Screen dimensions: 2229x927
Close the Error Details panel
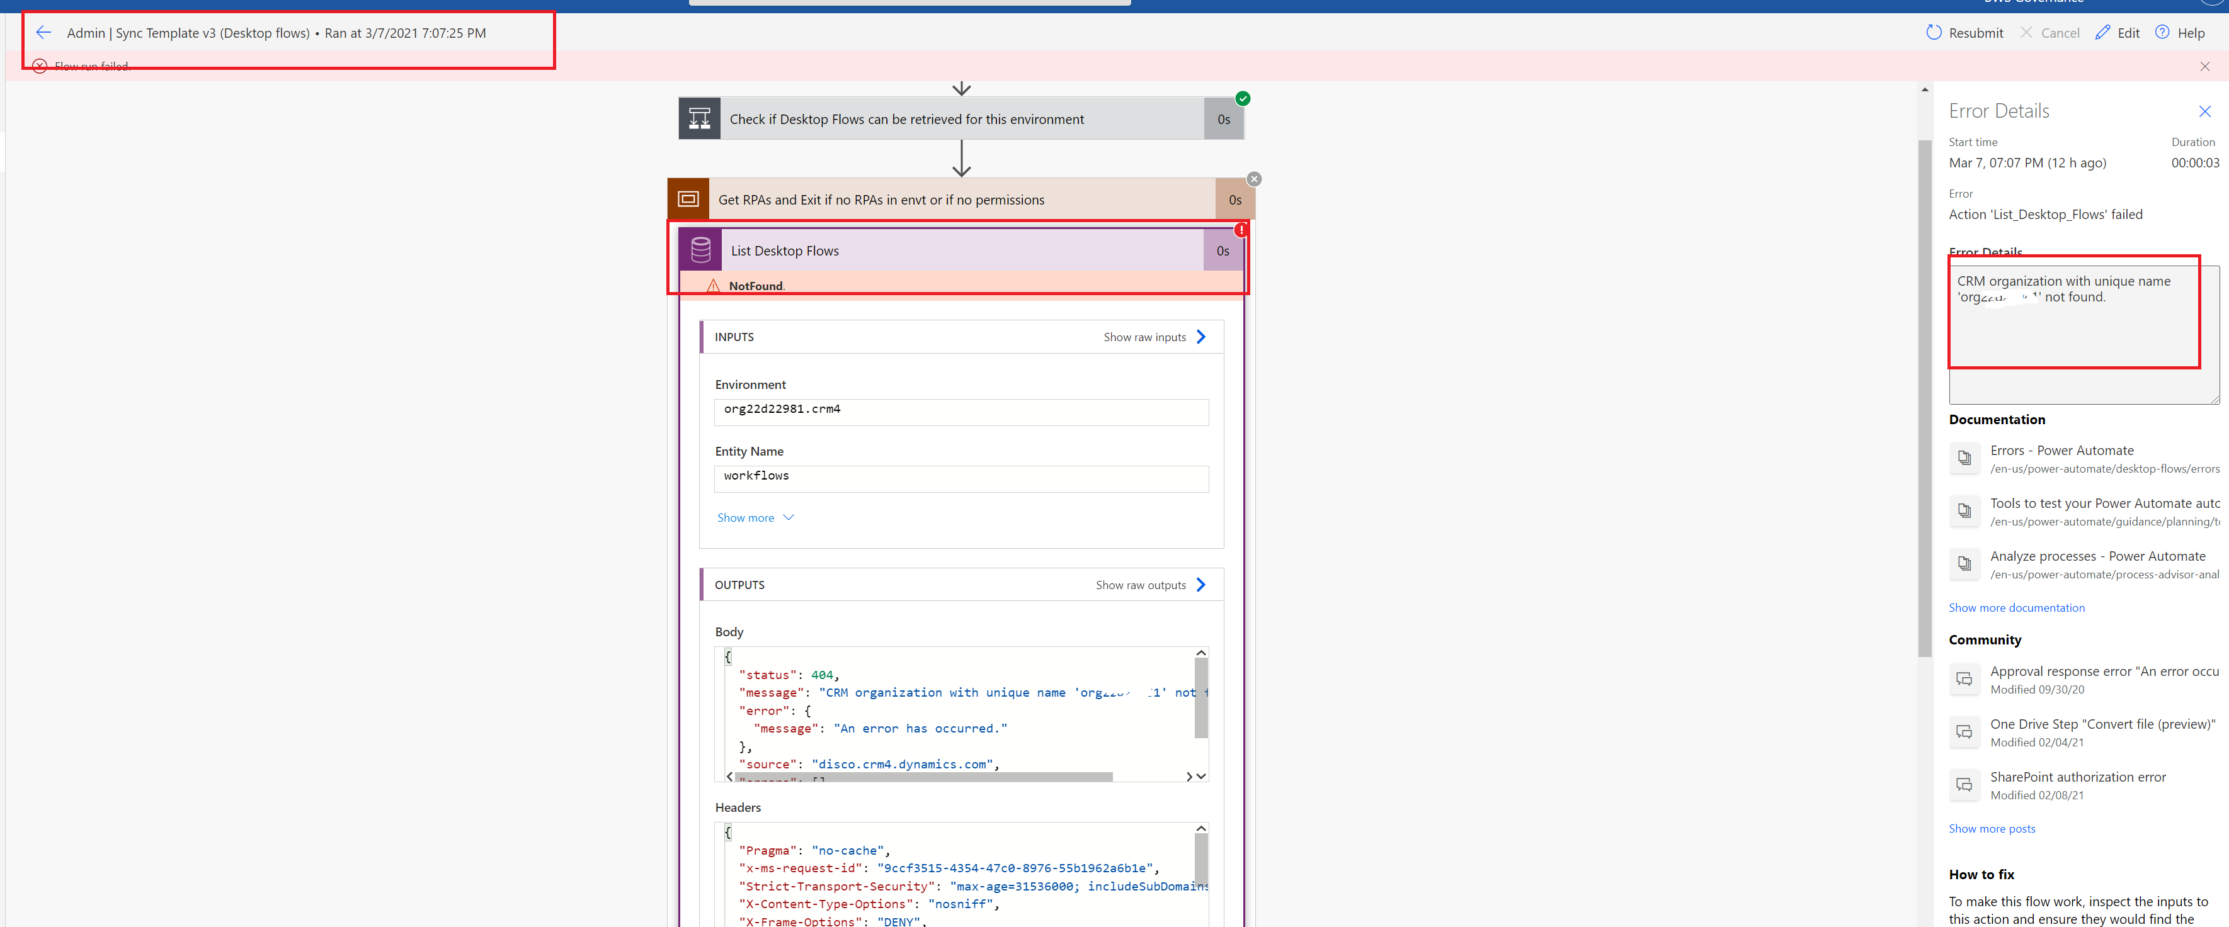[2205, 111]
